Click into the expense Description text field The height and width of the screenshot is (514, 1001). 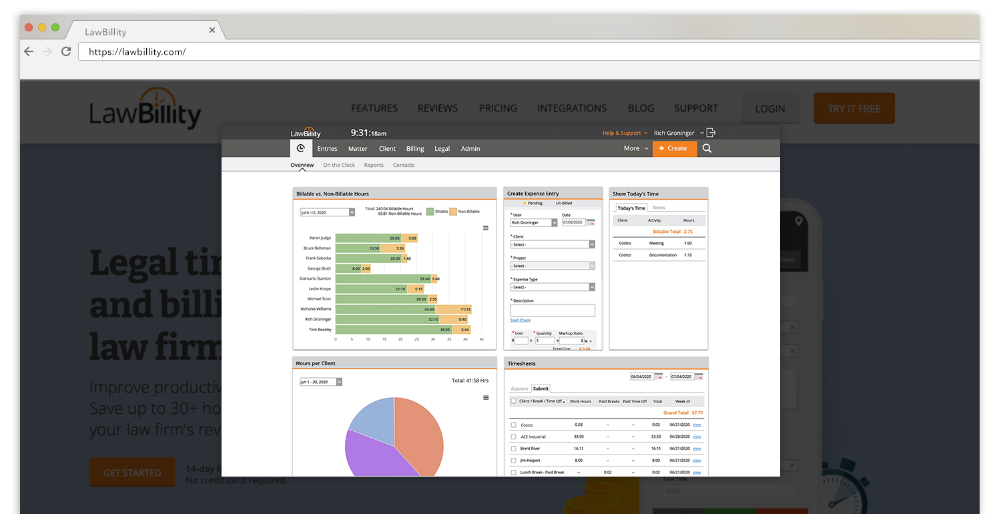[x=553, y=310]
